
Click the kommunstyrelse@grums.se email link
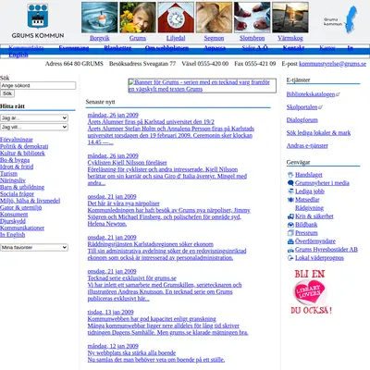coord(333,64)
